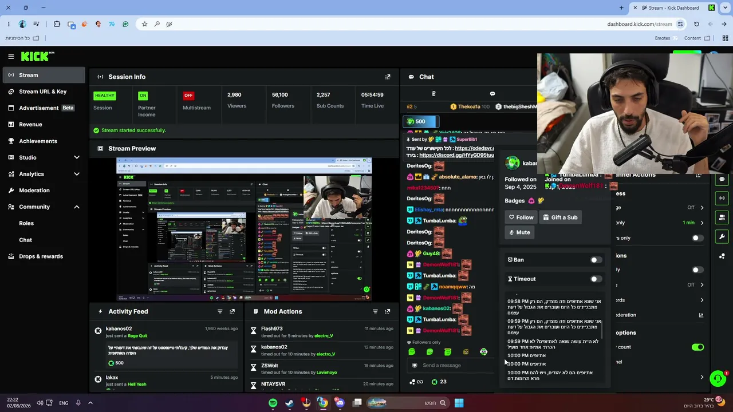Image resolution: width=733 pixels, height=412 pixels.
Task: Open the zoom magnifier icon in address bar
Action: coord(156,24)
